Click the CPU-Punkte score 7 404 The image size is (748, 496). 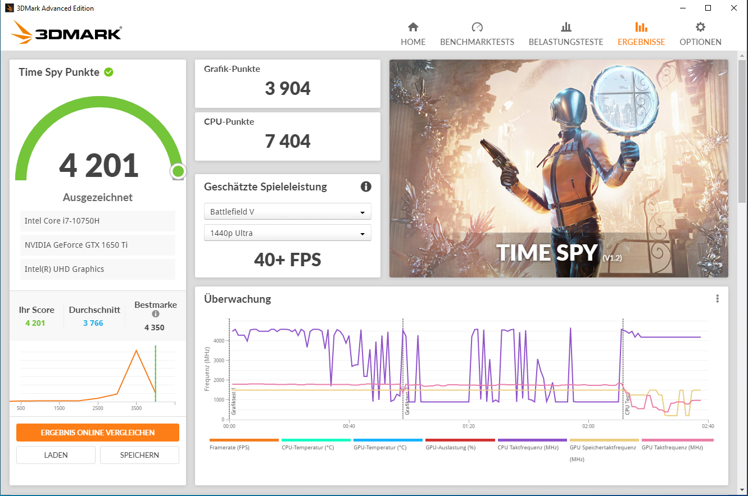[x=288, y=142]
